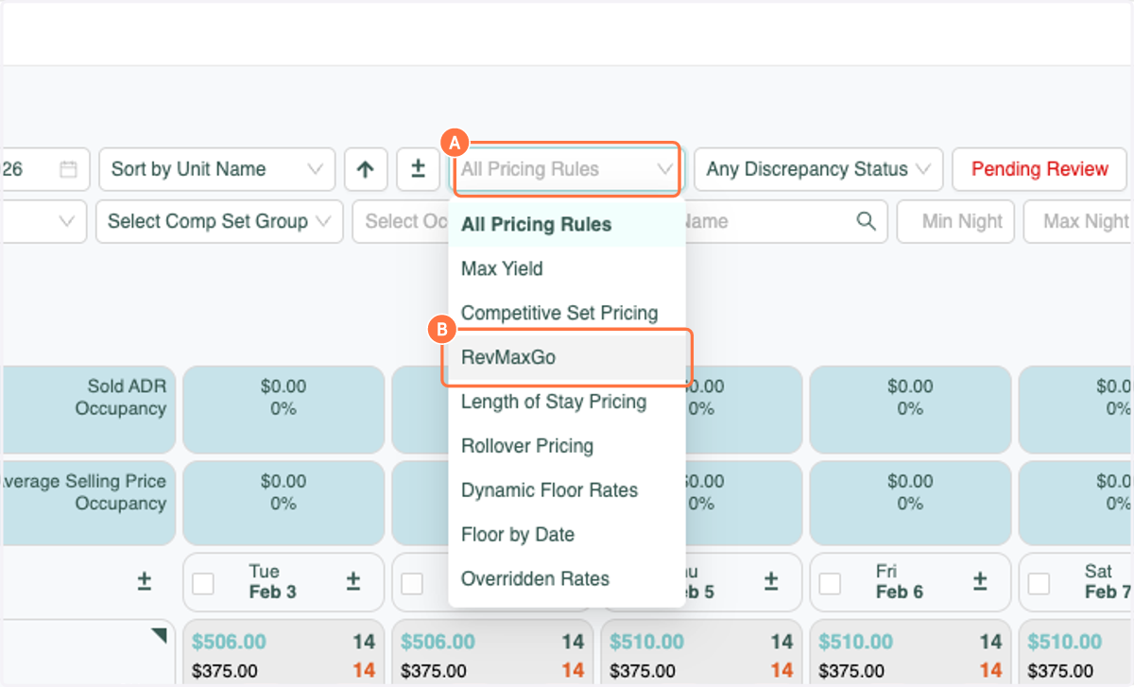Screen dimensions: 1134x687
Task: Choose Overridden Rates option
Action: [567, 579]
